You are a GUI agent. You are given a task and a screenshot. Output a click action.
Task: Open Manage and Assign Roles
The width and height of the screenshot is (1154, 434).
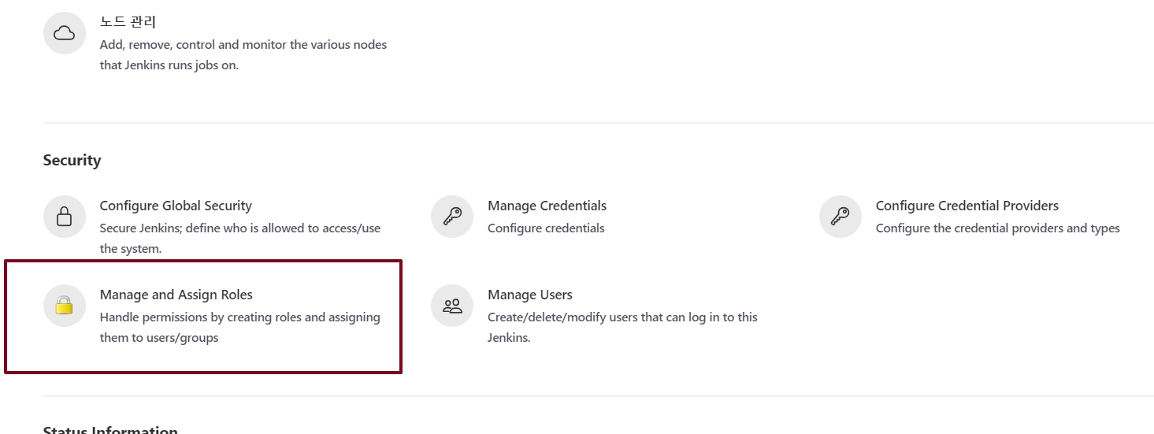point(176,295)
